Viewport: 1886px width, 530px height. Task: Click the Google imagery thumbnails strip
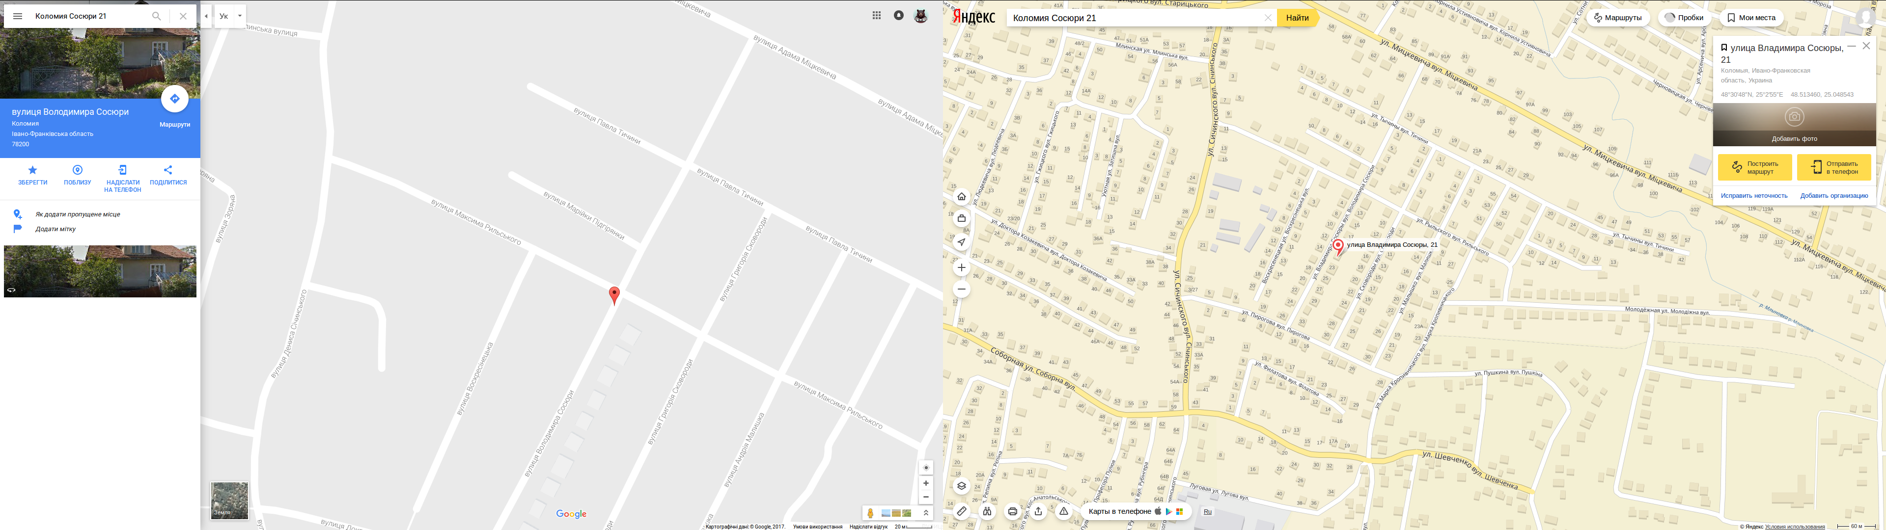tap(896, 513)
